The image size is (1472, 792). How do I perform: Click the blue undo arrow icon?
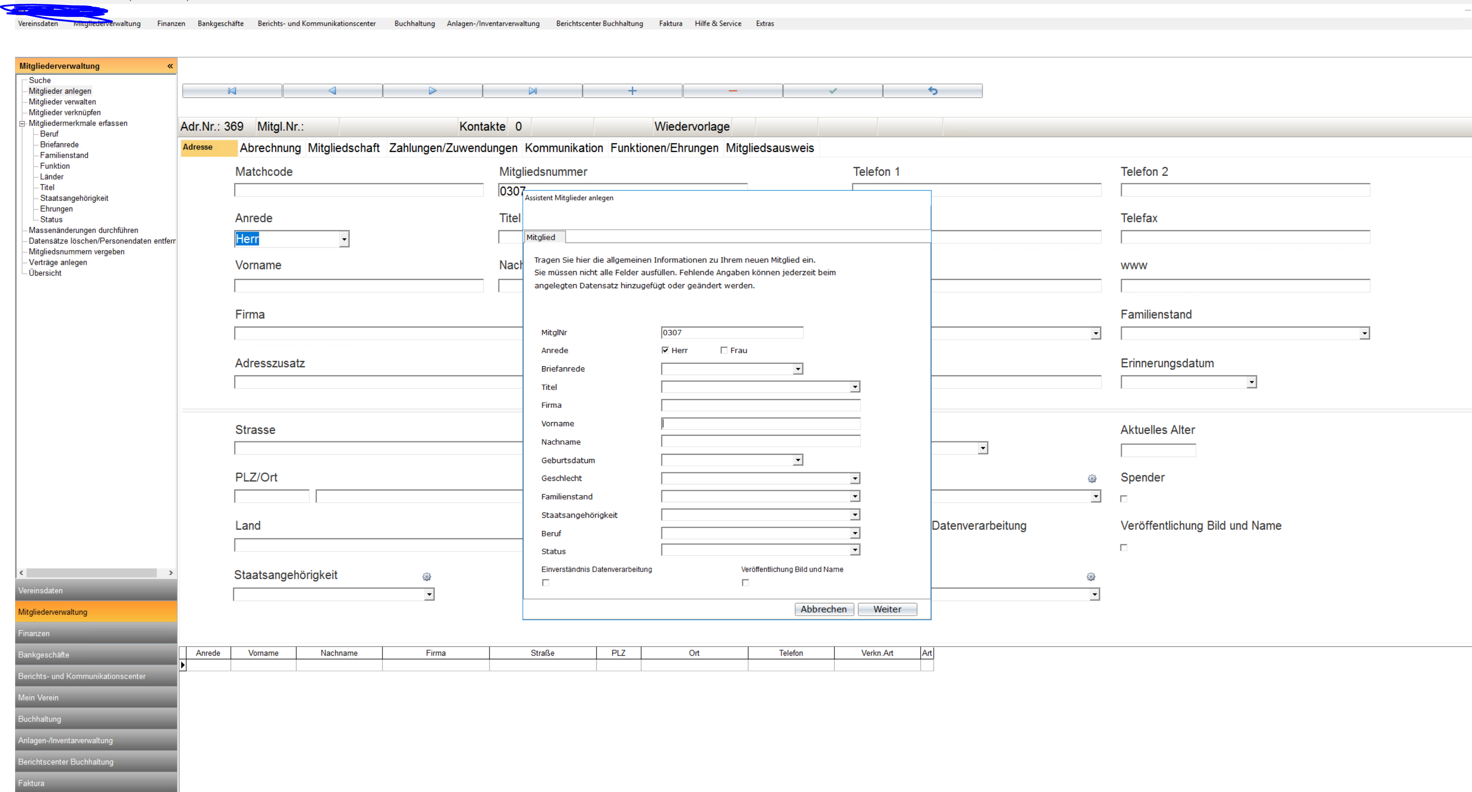pyautogui.click(x=932, y=91)
